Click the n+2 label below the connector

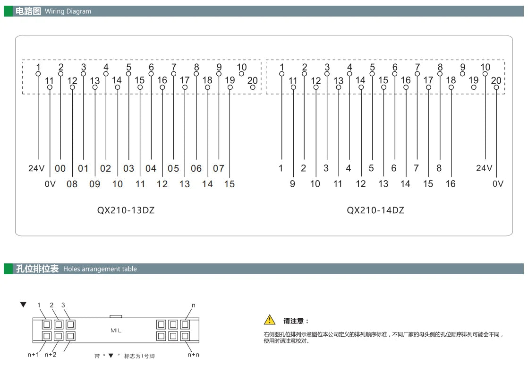51,355
